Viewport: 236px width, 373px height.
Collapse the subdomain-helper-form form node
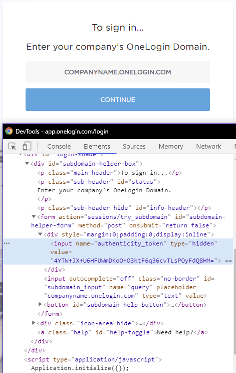(x=34, y=217)
